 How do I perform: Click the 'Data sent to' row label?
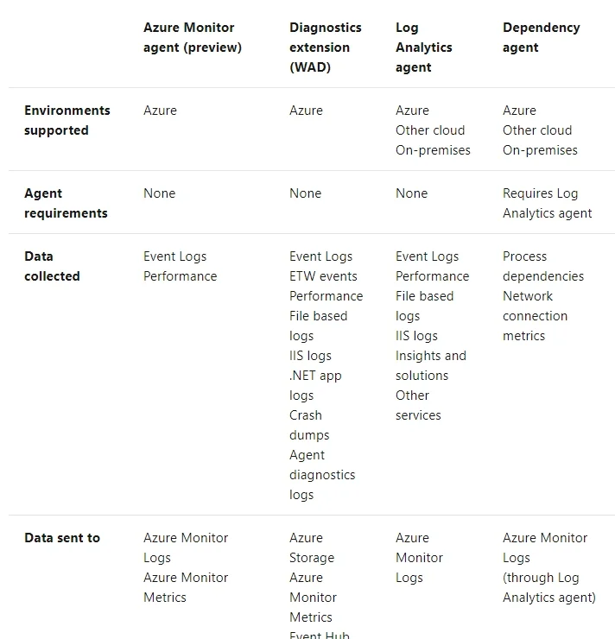pyautogui.click(x=62, y=538)
